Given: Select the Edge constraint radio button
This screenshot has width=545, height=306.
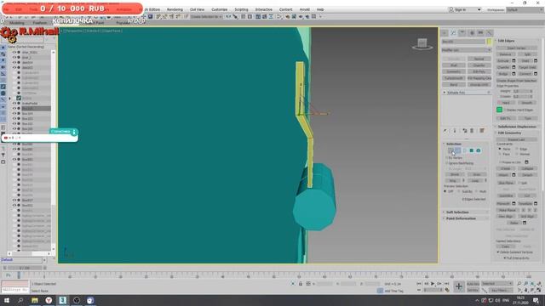Looking at the screenshot, I should pyautogui.click(x=517, y=150).
